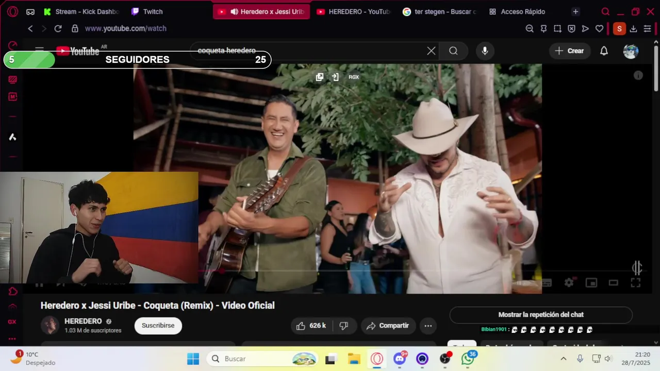Go to YouTube home via logo
Image resolution: width=660 pixels, height=371 pixels.
[78, 50]
